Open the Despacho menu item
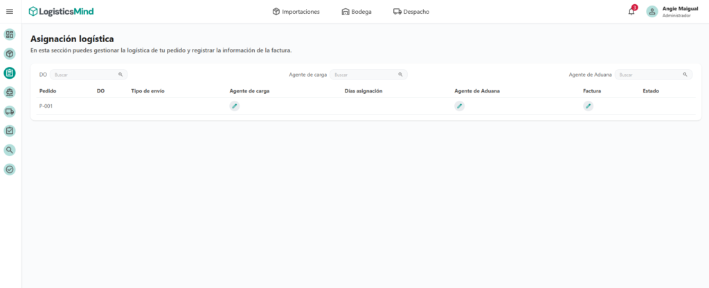This screenshot has height=288, width=709. pos(411,11)
